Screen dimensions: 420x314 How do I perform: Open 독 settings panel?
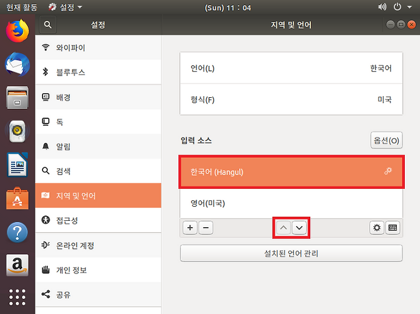coord(99,122)
